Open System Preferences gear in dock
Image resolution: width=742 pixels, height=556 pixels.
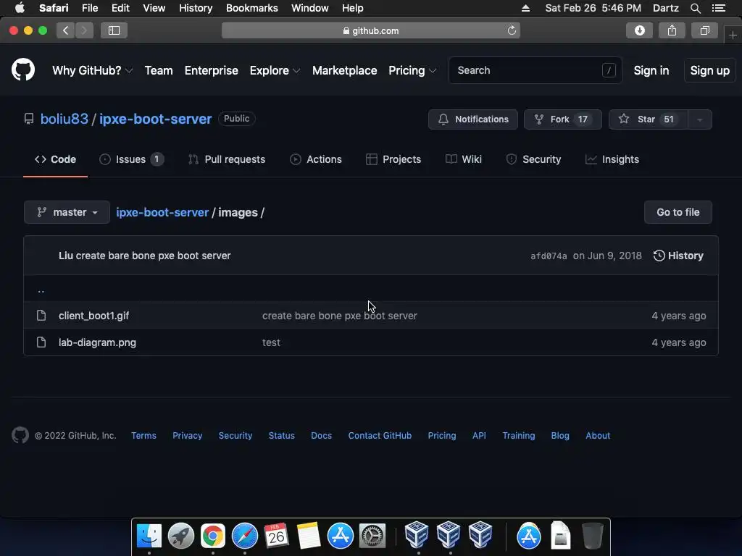coord(372,536)
